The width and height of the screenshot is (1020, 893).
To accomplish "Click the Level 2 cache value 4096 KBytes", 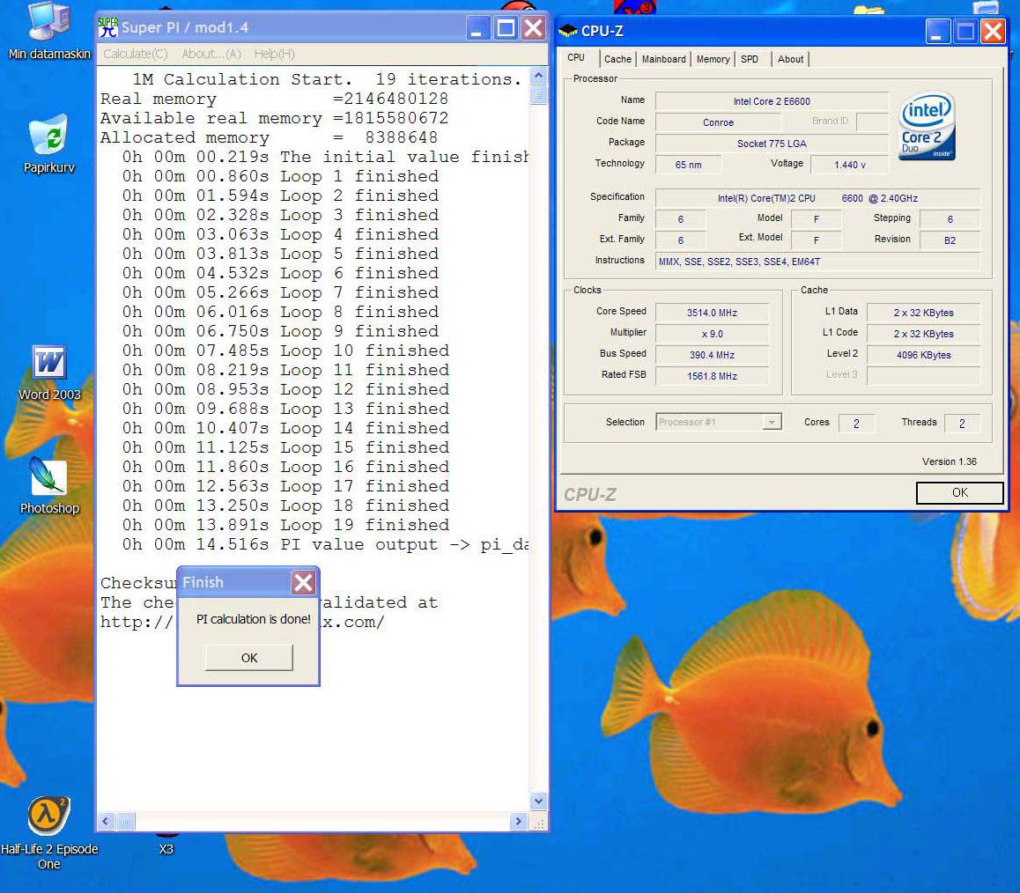I will coord(923,355).
